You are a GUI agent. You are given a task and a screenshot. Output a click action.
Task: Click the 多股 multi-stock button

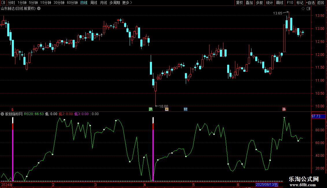(259, 3)
